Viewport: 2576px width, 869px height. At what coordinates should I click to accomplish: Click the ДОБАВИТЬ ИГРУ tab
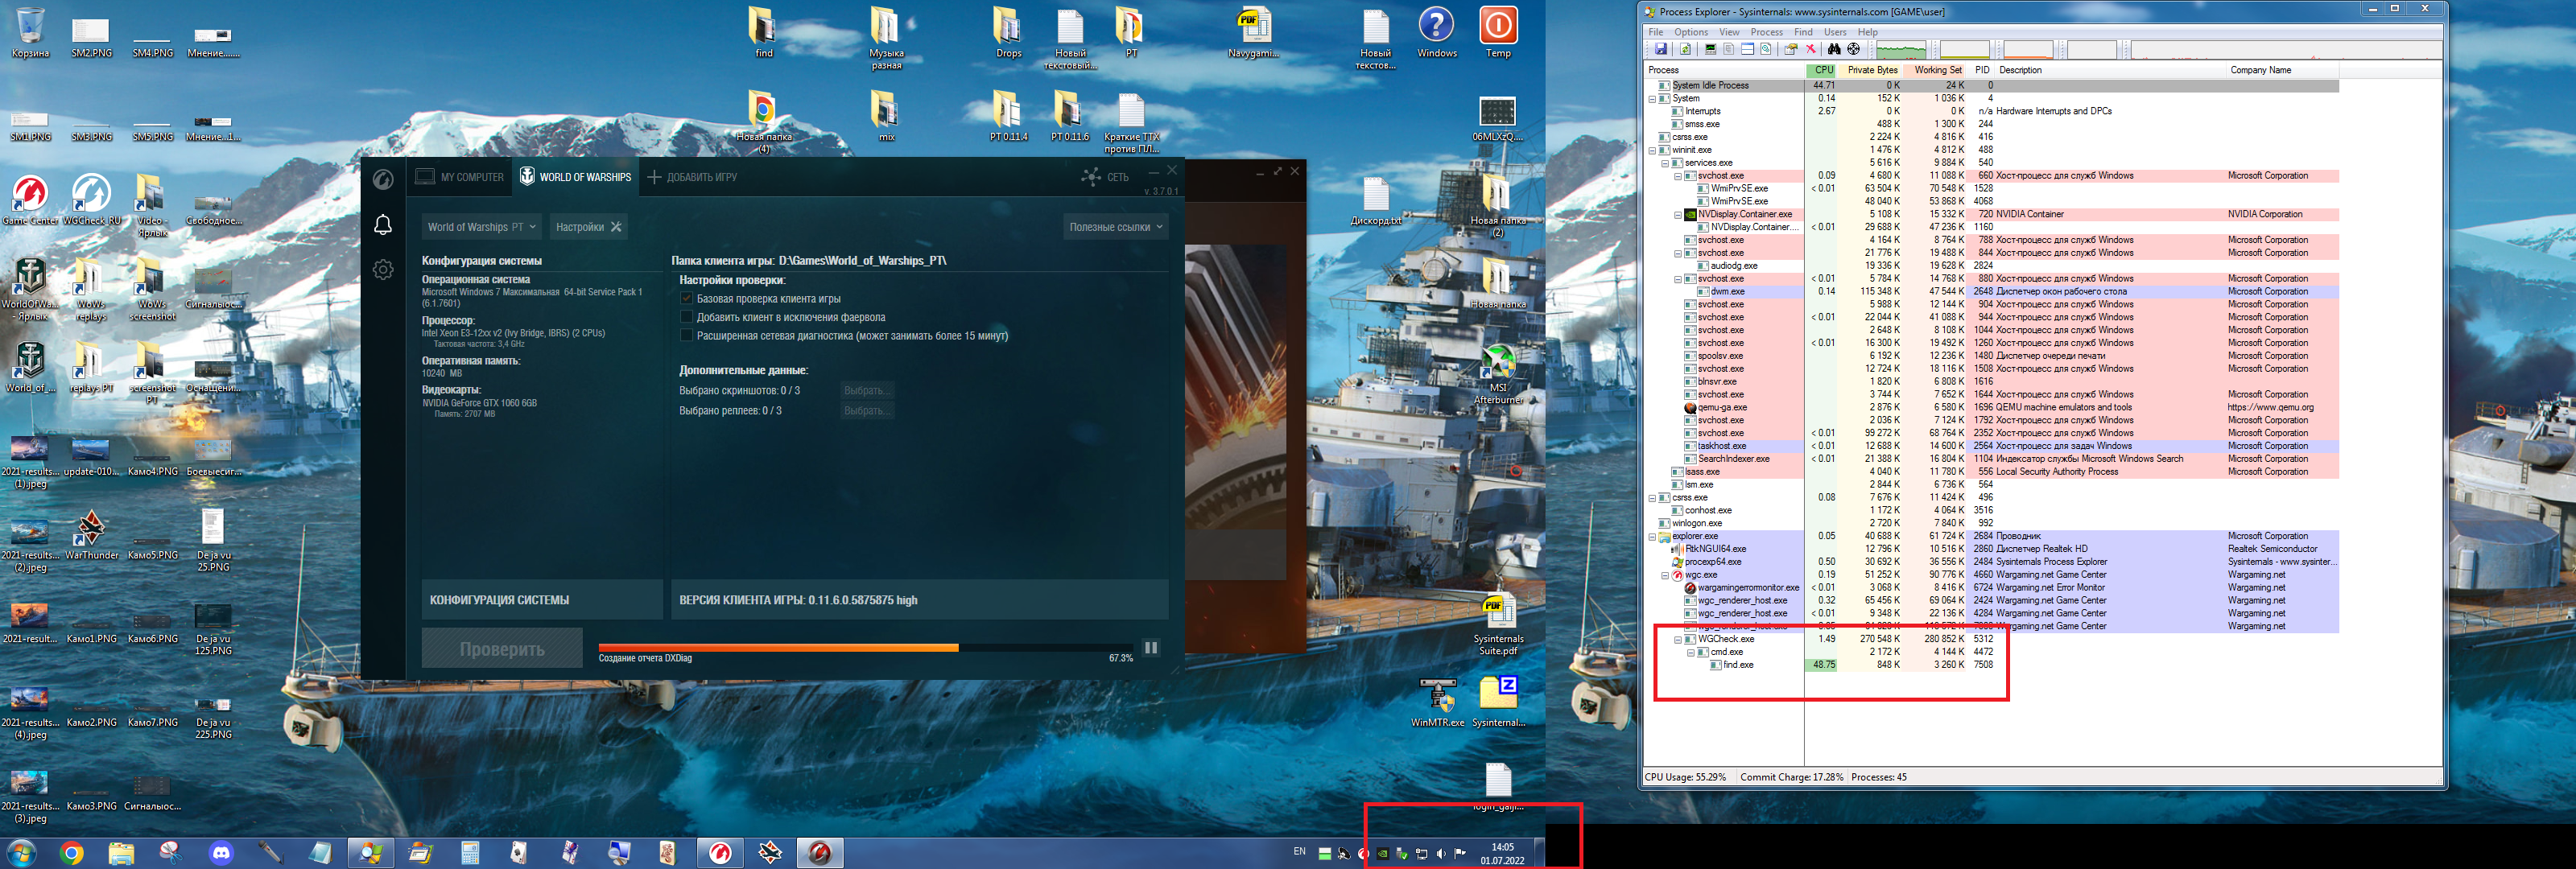point(692,177)
